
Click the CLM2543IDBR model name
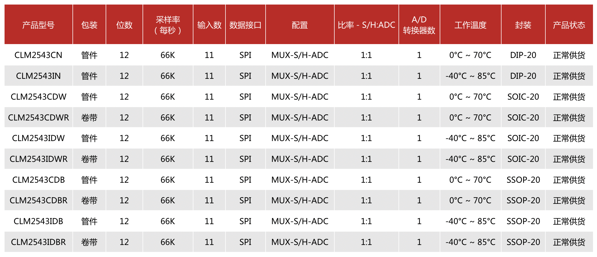[38, 242]
